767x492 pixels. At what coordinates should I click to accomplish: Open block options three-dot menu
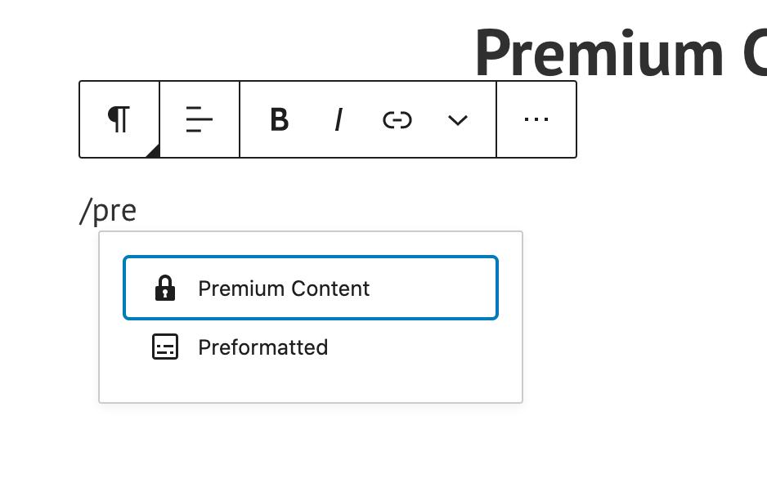pyautogui.click(x=536, y=119)
